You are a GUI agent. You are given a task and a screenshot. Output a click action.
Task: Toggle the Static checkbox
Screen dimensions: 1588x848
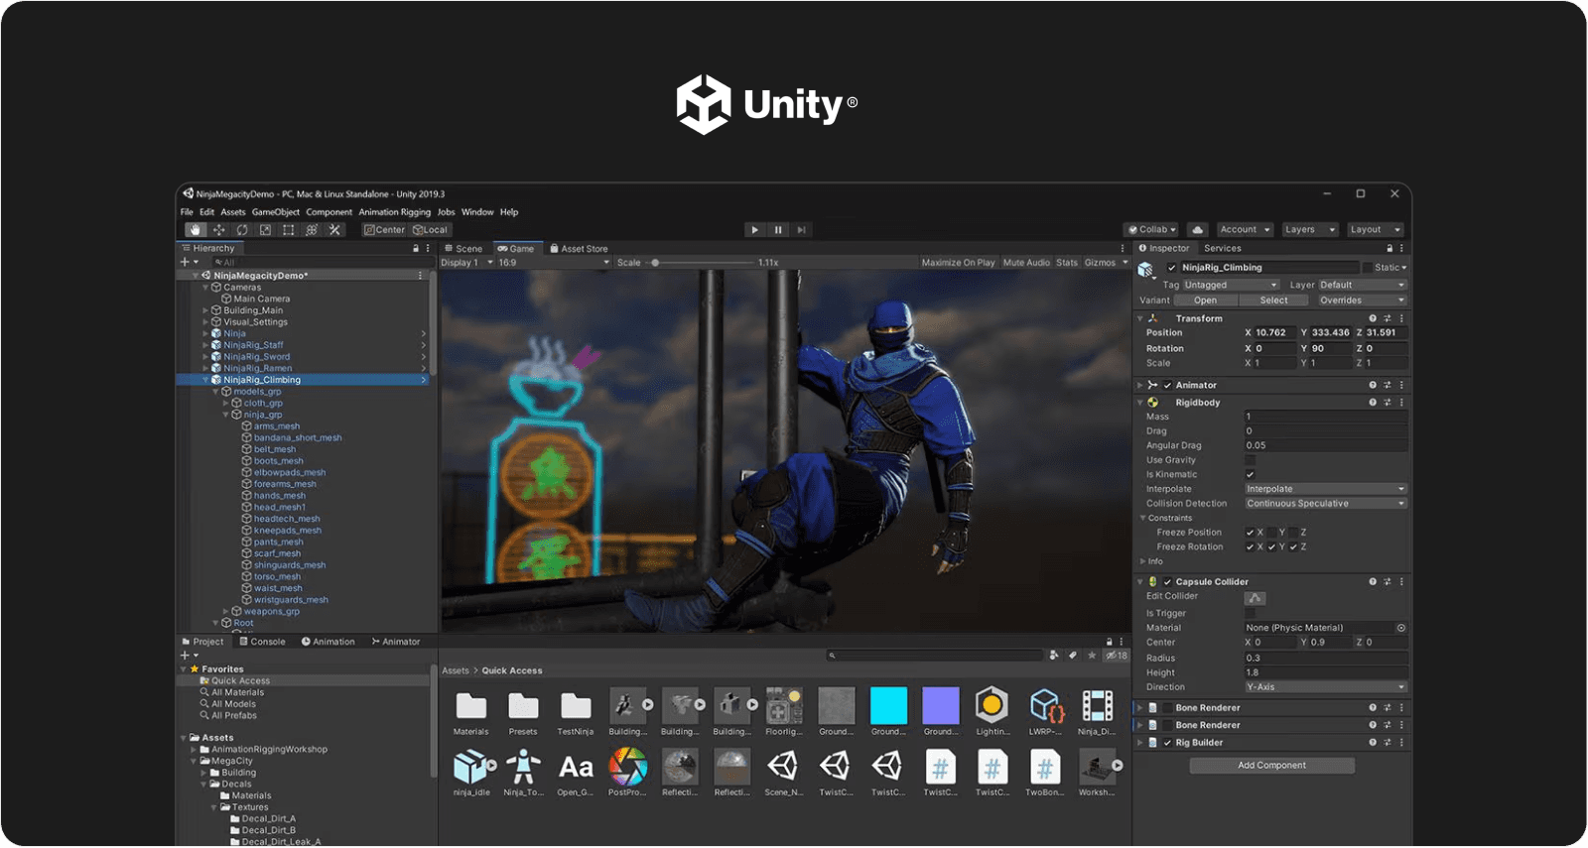point(1368,268)
